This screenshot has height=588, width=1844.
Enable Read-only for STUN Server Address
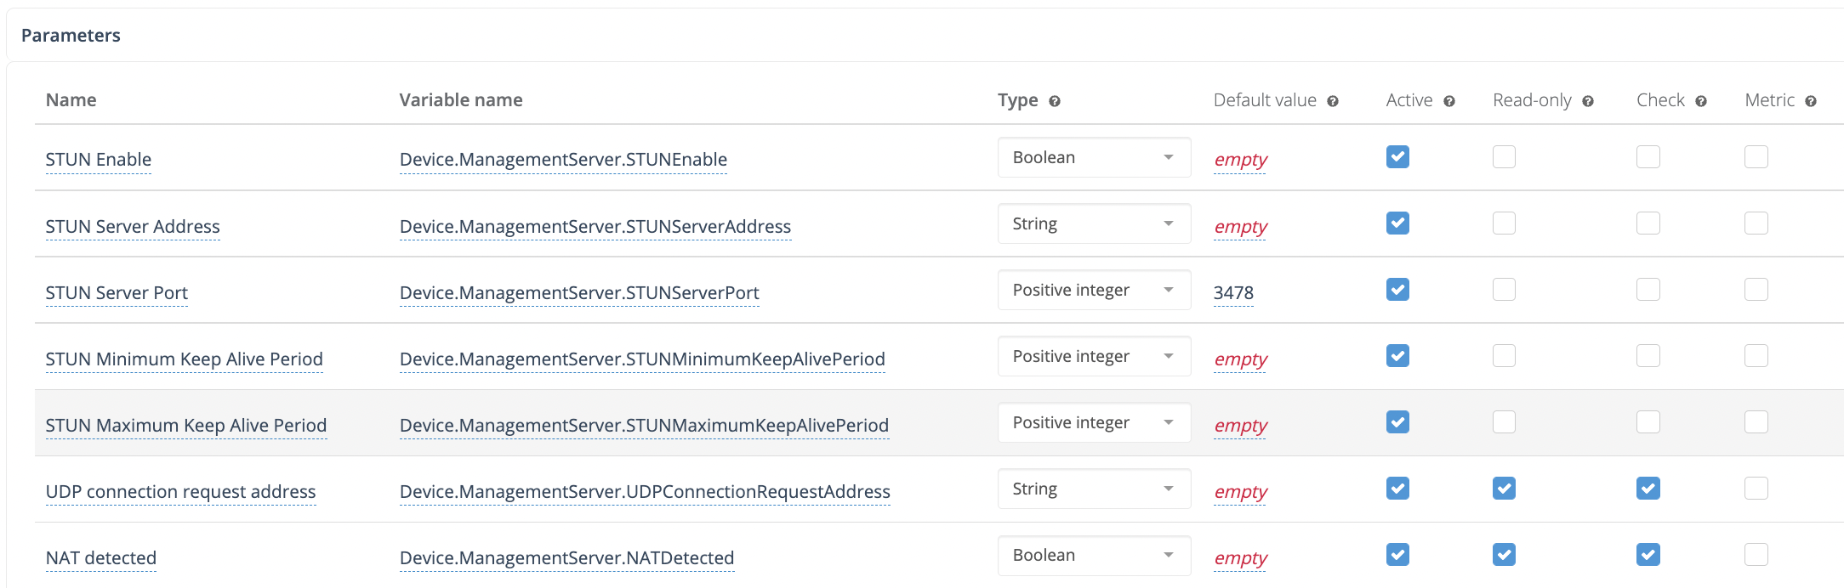(1504, 223)
